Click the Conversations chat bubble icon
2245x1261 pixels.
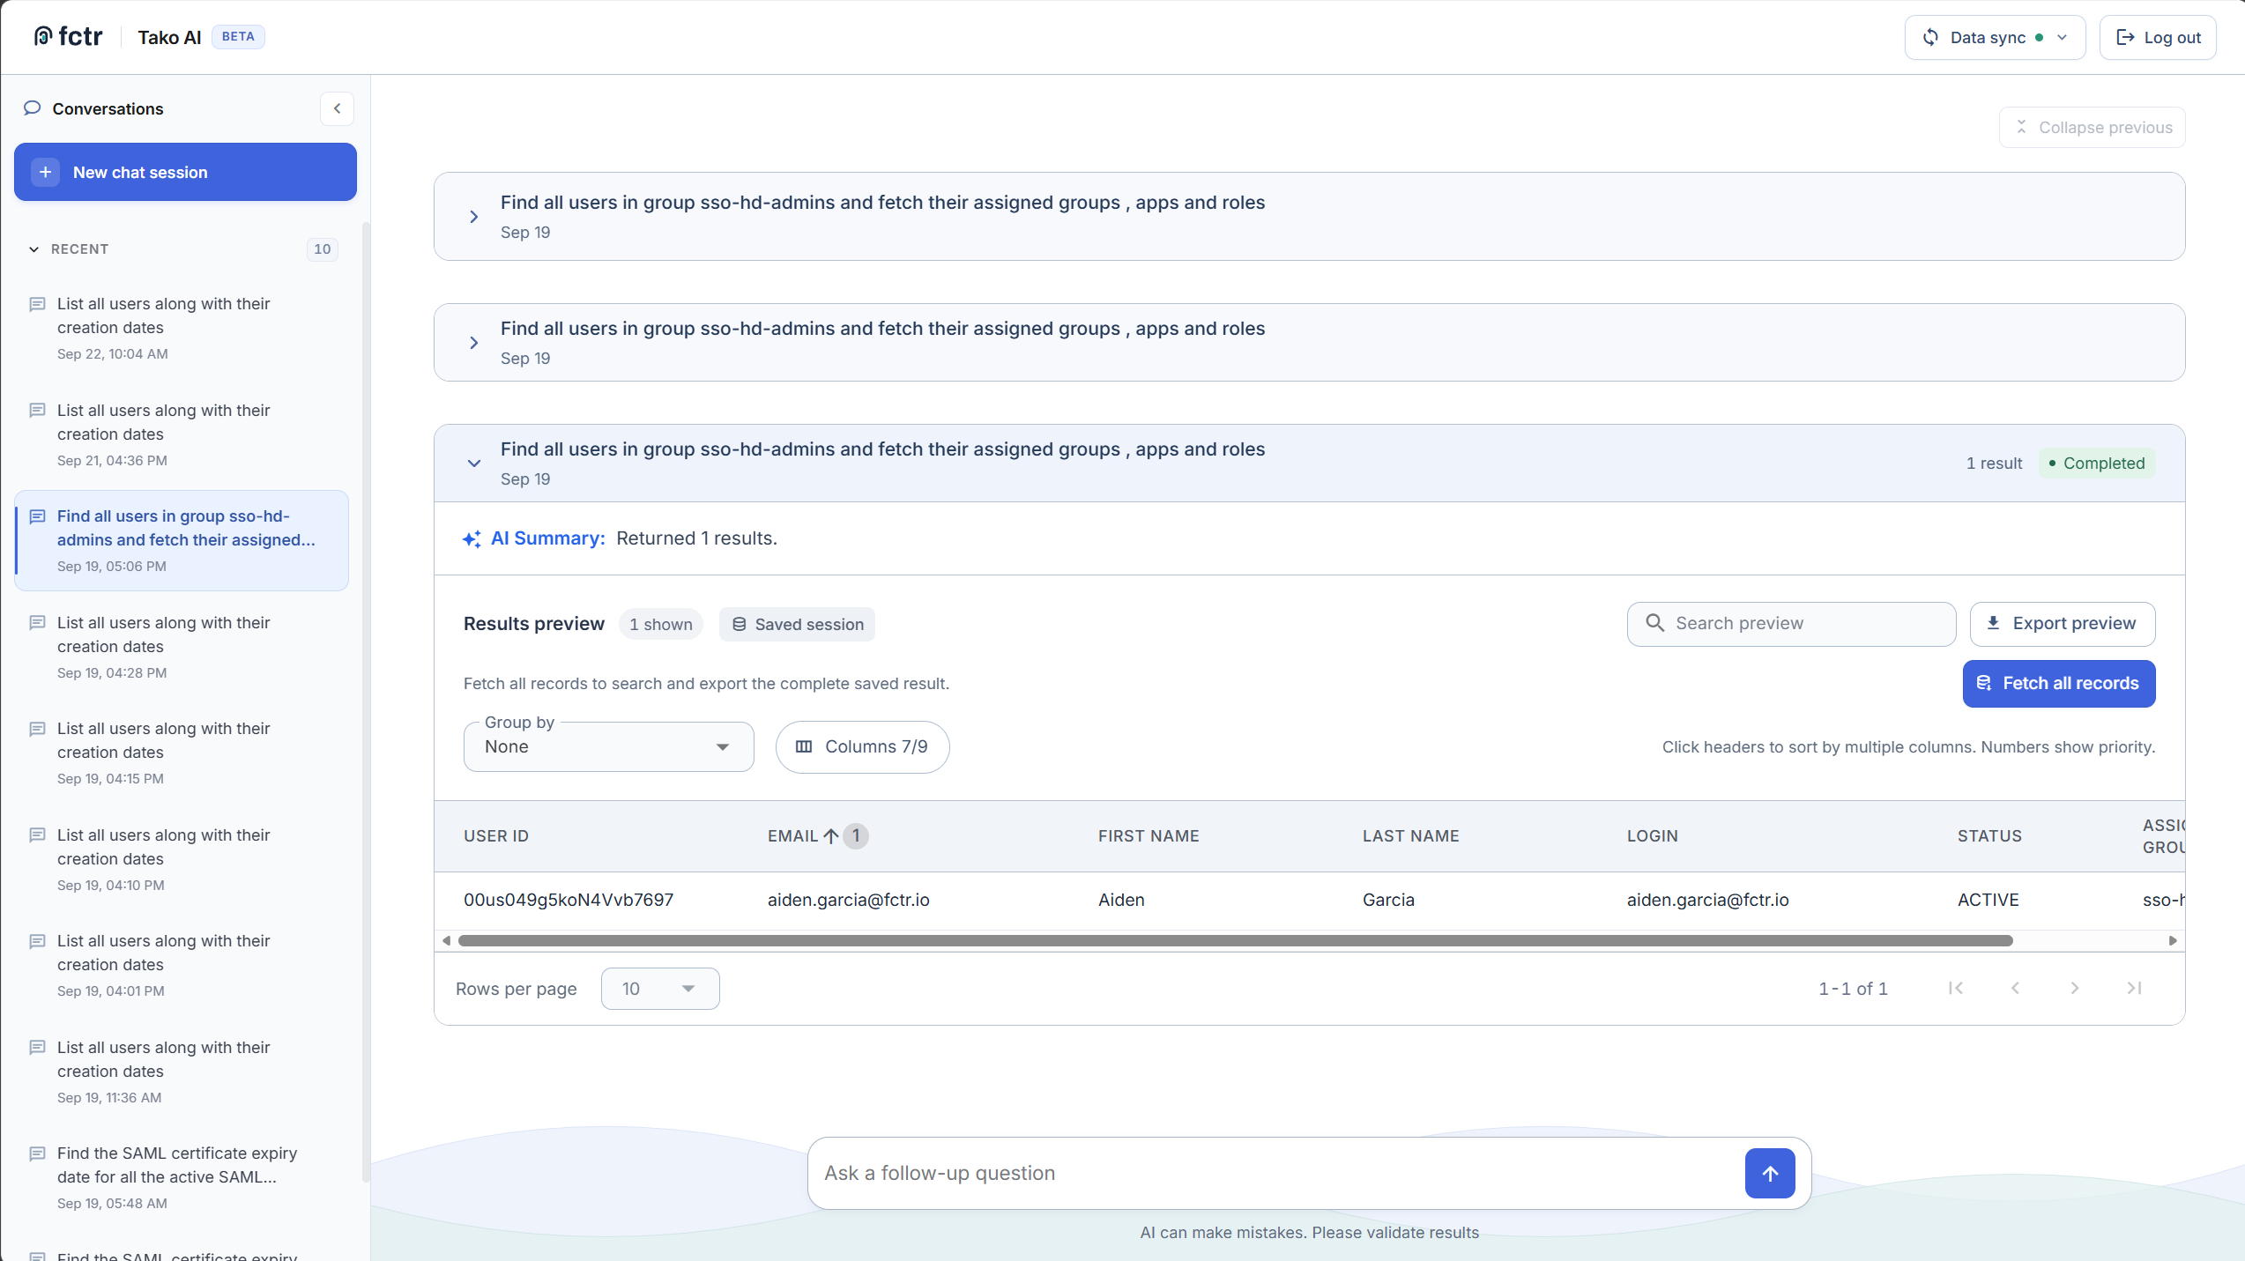tap(33, 108)
